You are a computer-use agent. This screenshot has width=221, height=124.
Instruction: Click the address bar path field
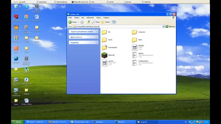118,27
